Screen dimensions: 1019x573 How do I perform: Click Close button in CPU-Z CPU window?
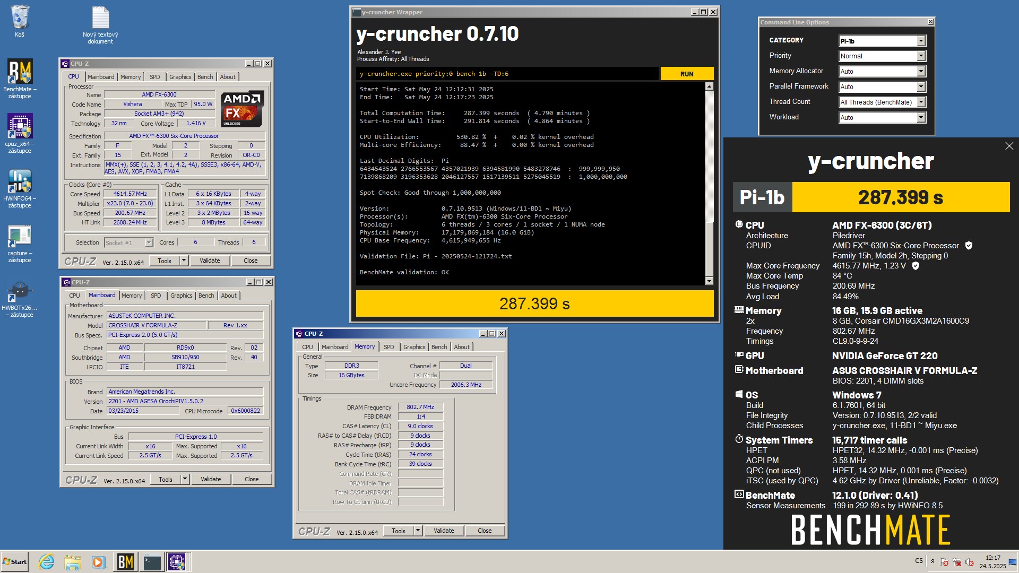click(x=251, y=261)
